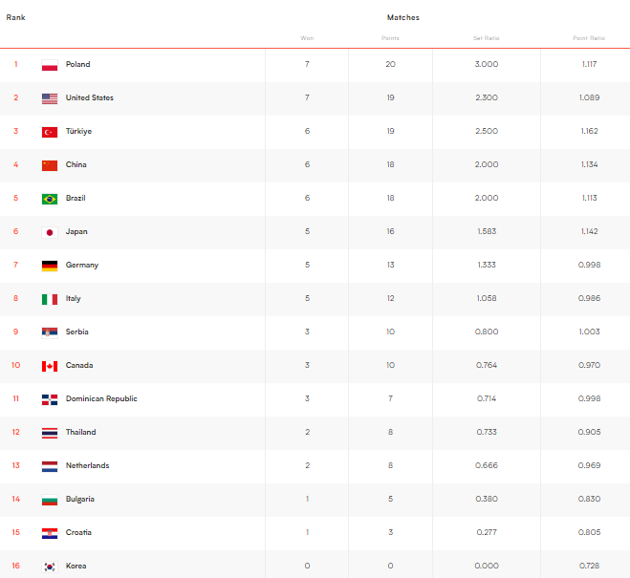Click the Japan flag icon
630x578 pixels.
50,232
